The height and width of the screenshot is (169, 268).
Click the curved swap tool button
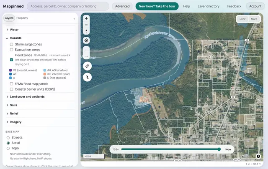point(87,77)
